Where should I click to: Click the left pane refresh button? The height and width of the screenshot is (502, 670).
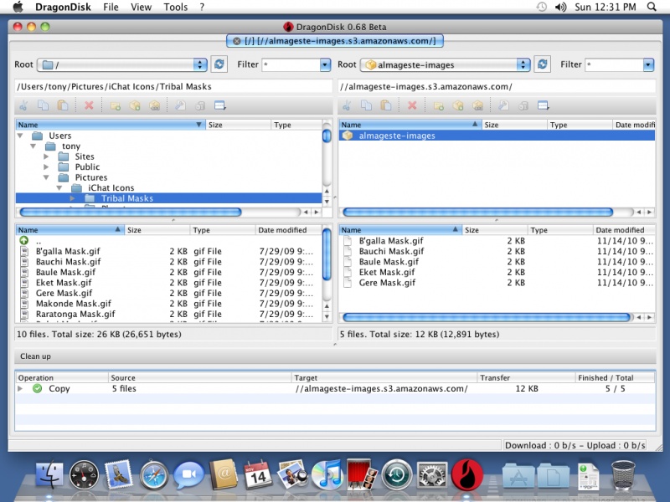coord(219,64)
